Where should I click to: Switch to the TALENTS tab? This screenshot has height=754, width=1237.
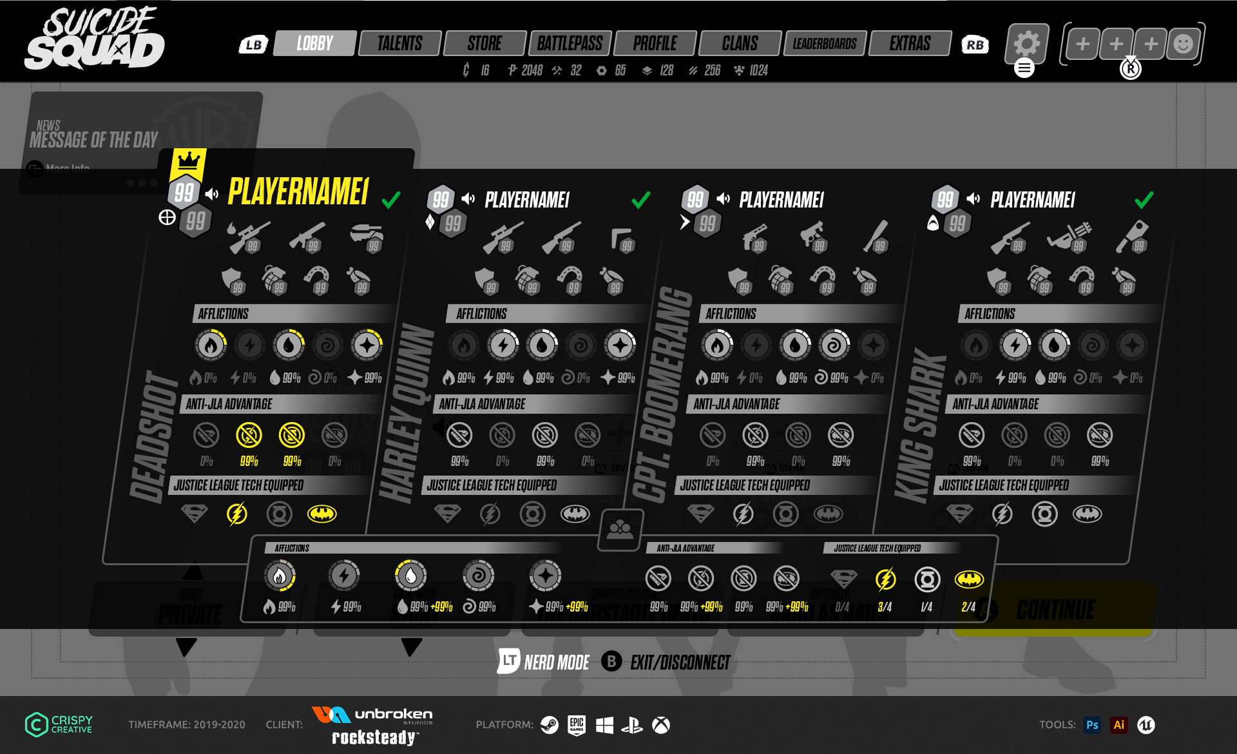pos(399,43)
